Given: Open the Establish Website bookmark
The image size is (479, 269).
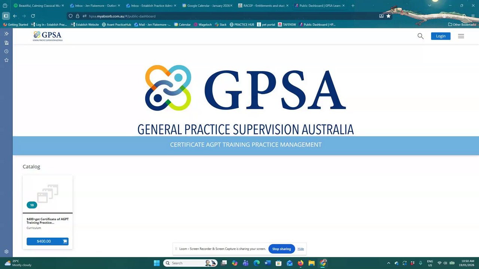Looking at the screenshot, I should click(x=85, y=25).
